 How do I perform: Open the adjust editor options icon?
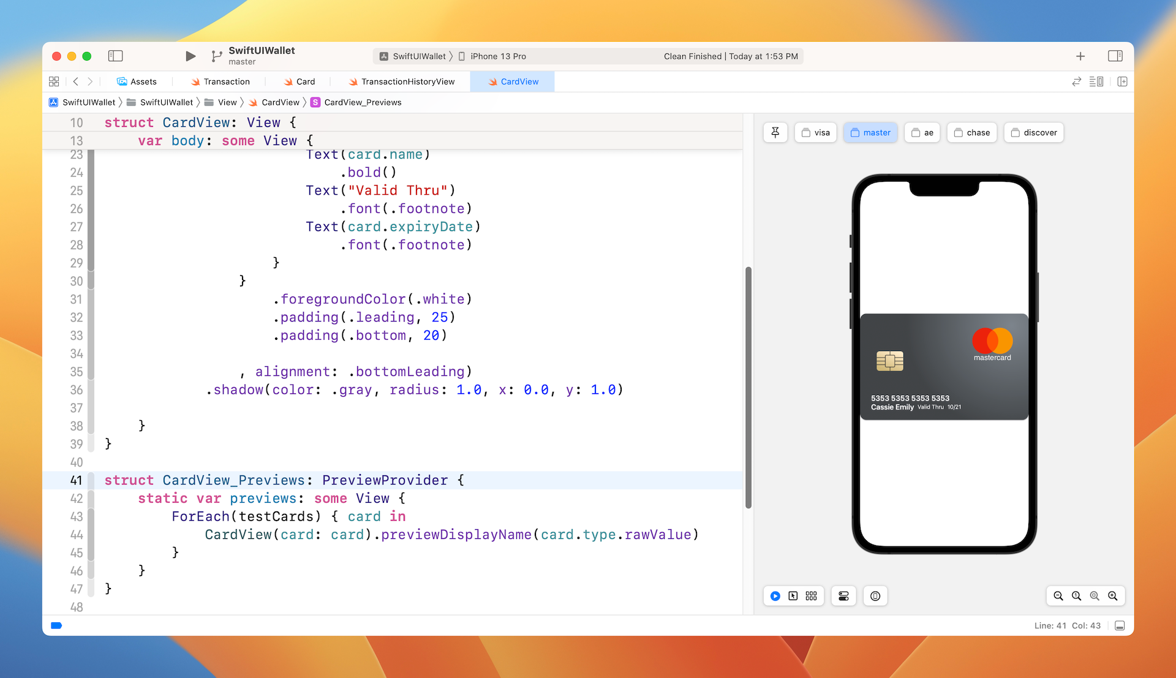1096,81
